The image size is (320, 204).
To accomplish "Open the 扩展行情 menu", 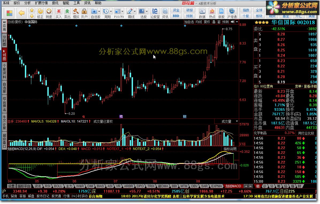I will 41,3.
